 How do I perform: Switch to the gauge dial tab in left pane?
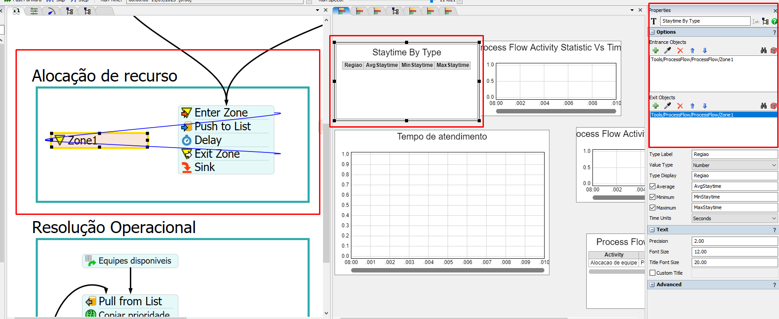click(x=51, y=11)
